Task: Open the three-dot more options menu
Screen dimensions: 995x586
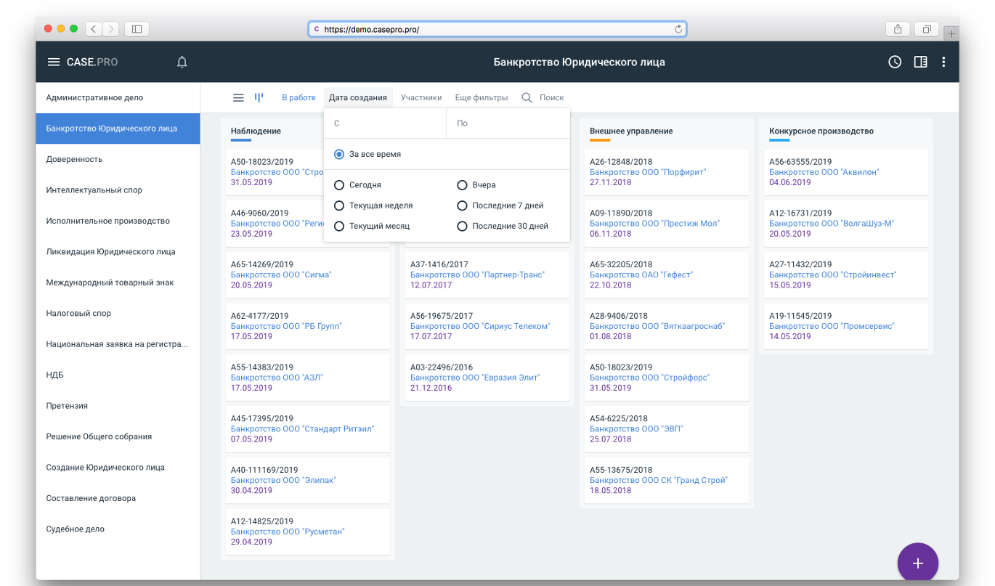Action: (x=943, y=62)
